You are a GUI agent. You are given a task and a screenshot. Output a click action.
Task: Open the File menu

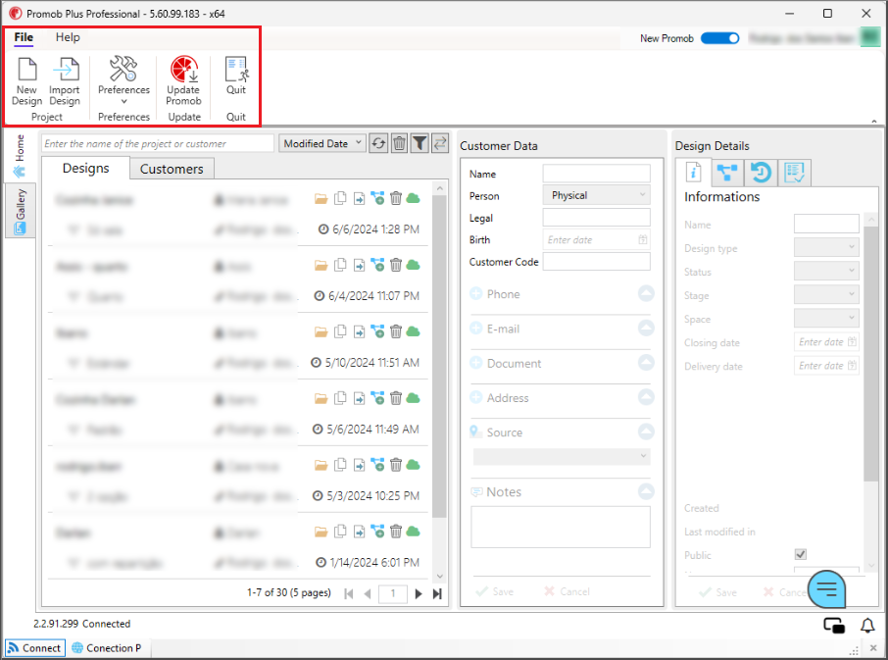(24, 37)
